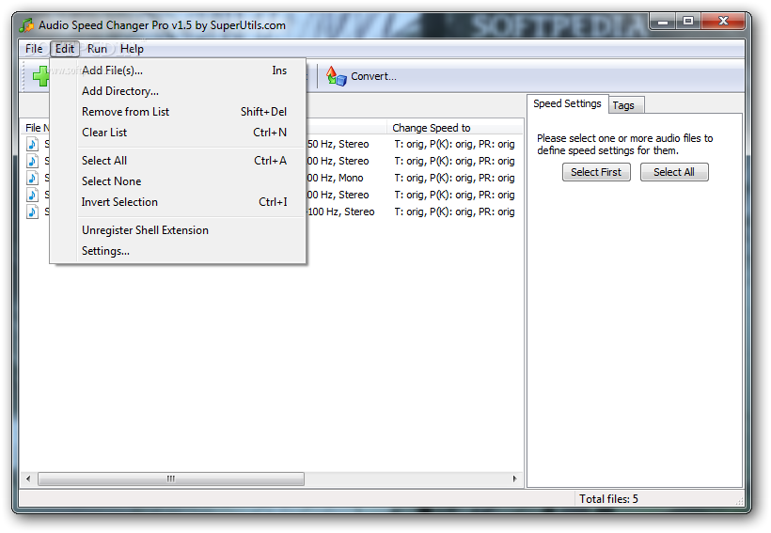Click the horizontal scrollbar thumb

[170, 478]
